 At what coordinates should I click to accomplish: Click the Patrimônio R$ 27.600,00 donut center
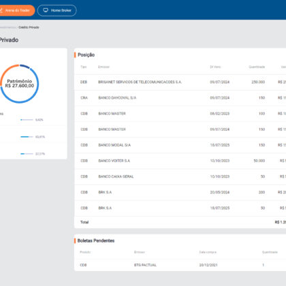coord(20,84)
